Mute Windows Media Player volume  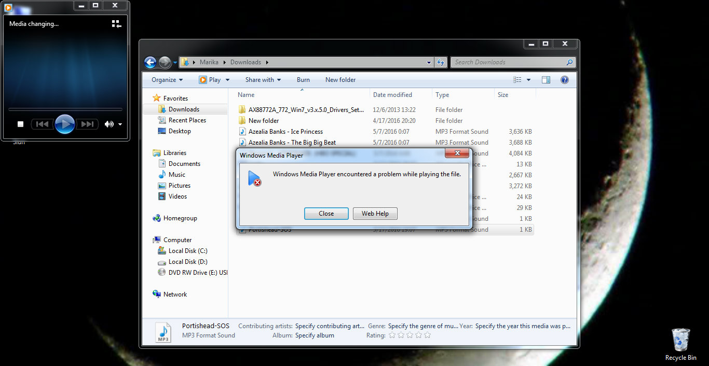(108, 124)
